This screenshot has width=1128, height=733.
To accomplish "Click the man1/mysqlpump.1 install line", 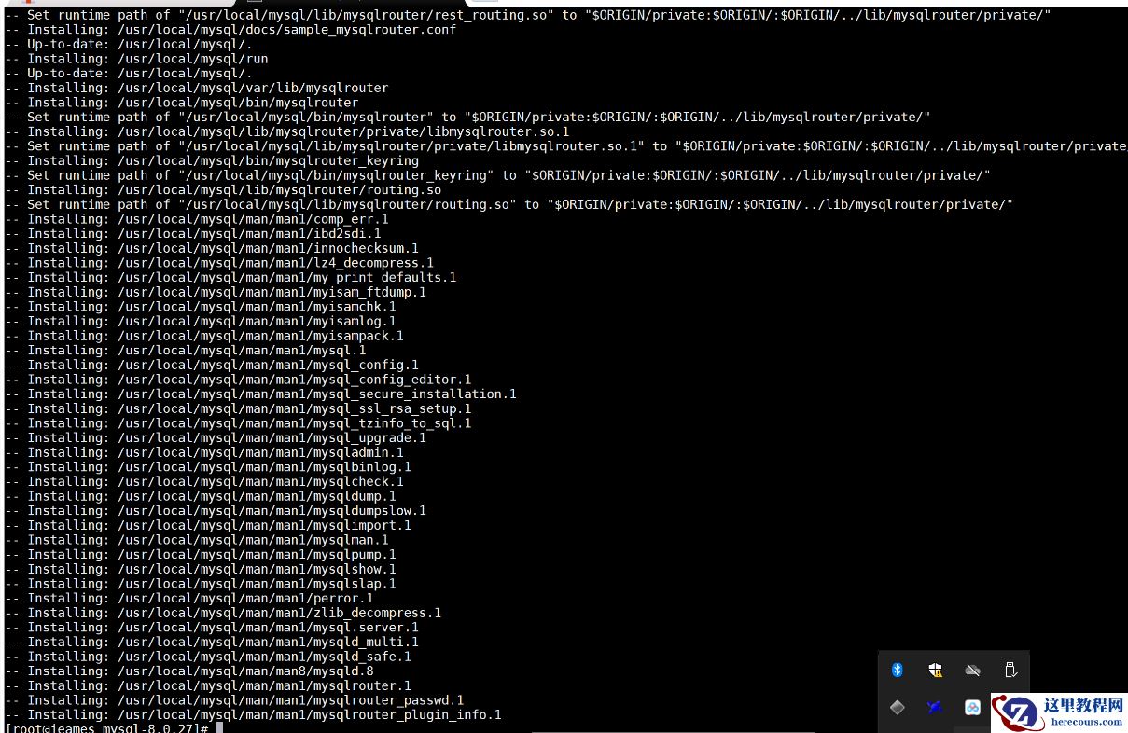I will [x=201, y=554].
